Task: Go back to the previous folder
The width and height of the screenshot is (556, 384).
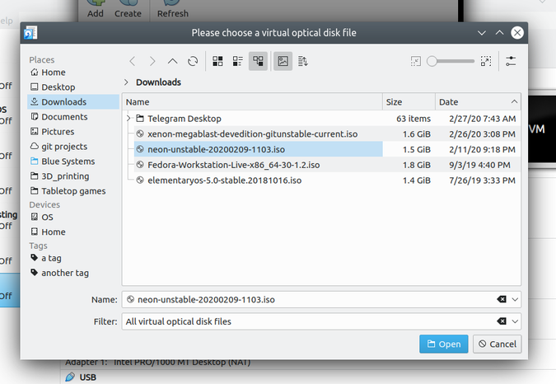Action: [132, 61]
